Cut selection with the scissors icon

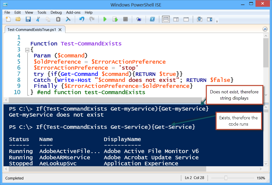click(38, 19)
